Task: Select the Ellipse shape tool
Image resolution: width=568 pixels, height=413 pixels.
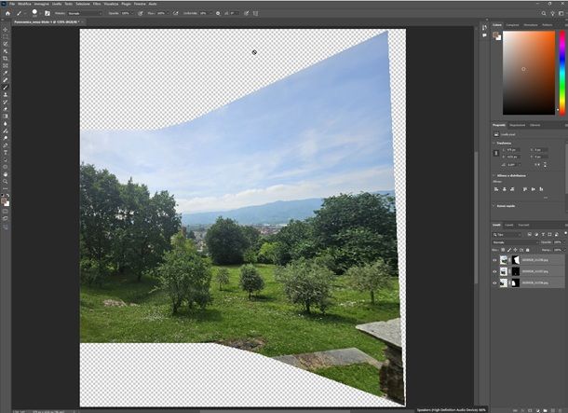Action: pyautogui.click(x=5, y=167)
